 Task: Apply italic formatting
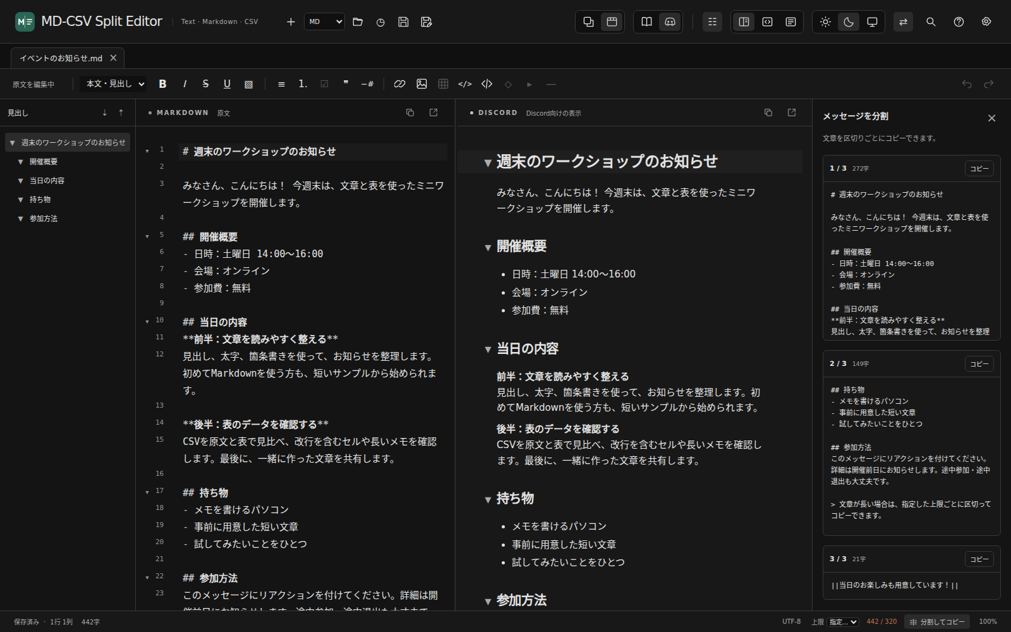pyautogui.click(x=185, y=84)
